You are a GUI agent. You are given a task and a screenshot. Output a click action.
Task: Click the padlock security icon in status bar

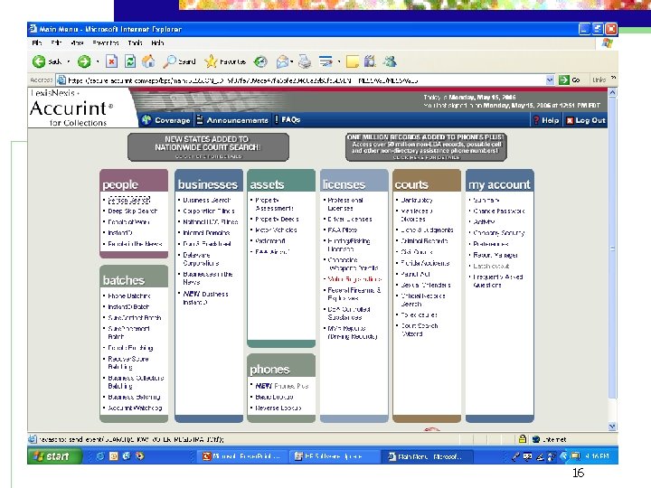click(523, 438)
